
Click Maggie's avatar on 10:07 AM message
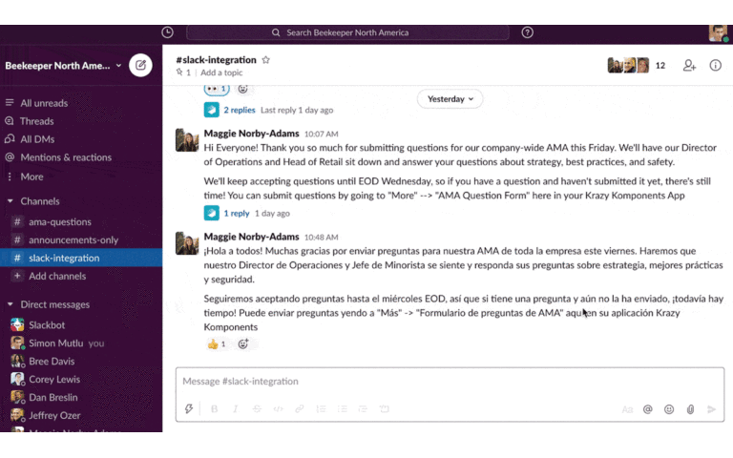187,139
